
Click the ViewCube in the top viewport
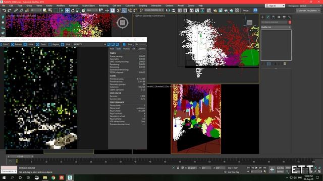click(122, 23)
